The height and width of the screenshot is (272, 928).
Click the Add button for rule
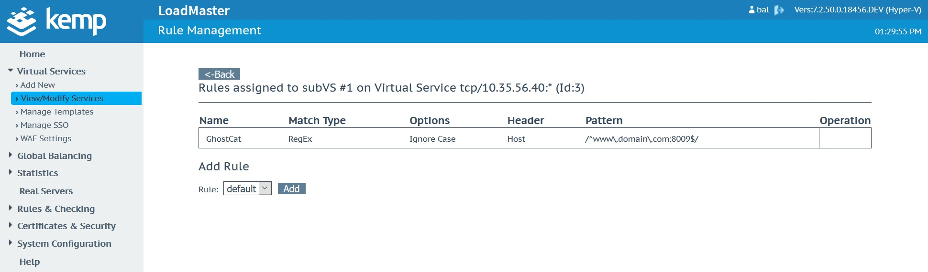[291, 189]
